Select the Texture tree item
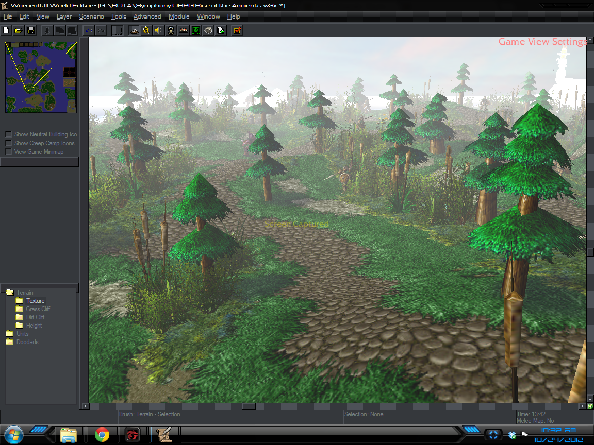The image size is (594, 445). coord(35,301)
